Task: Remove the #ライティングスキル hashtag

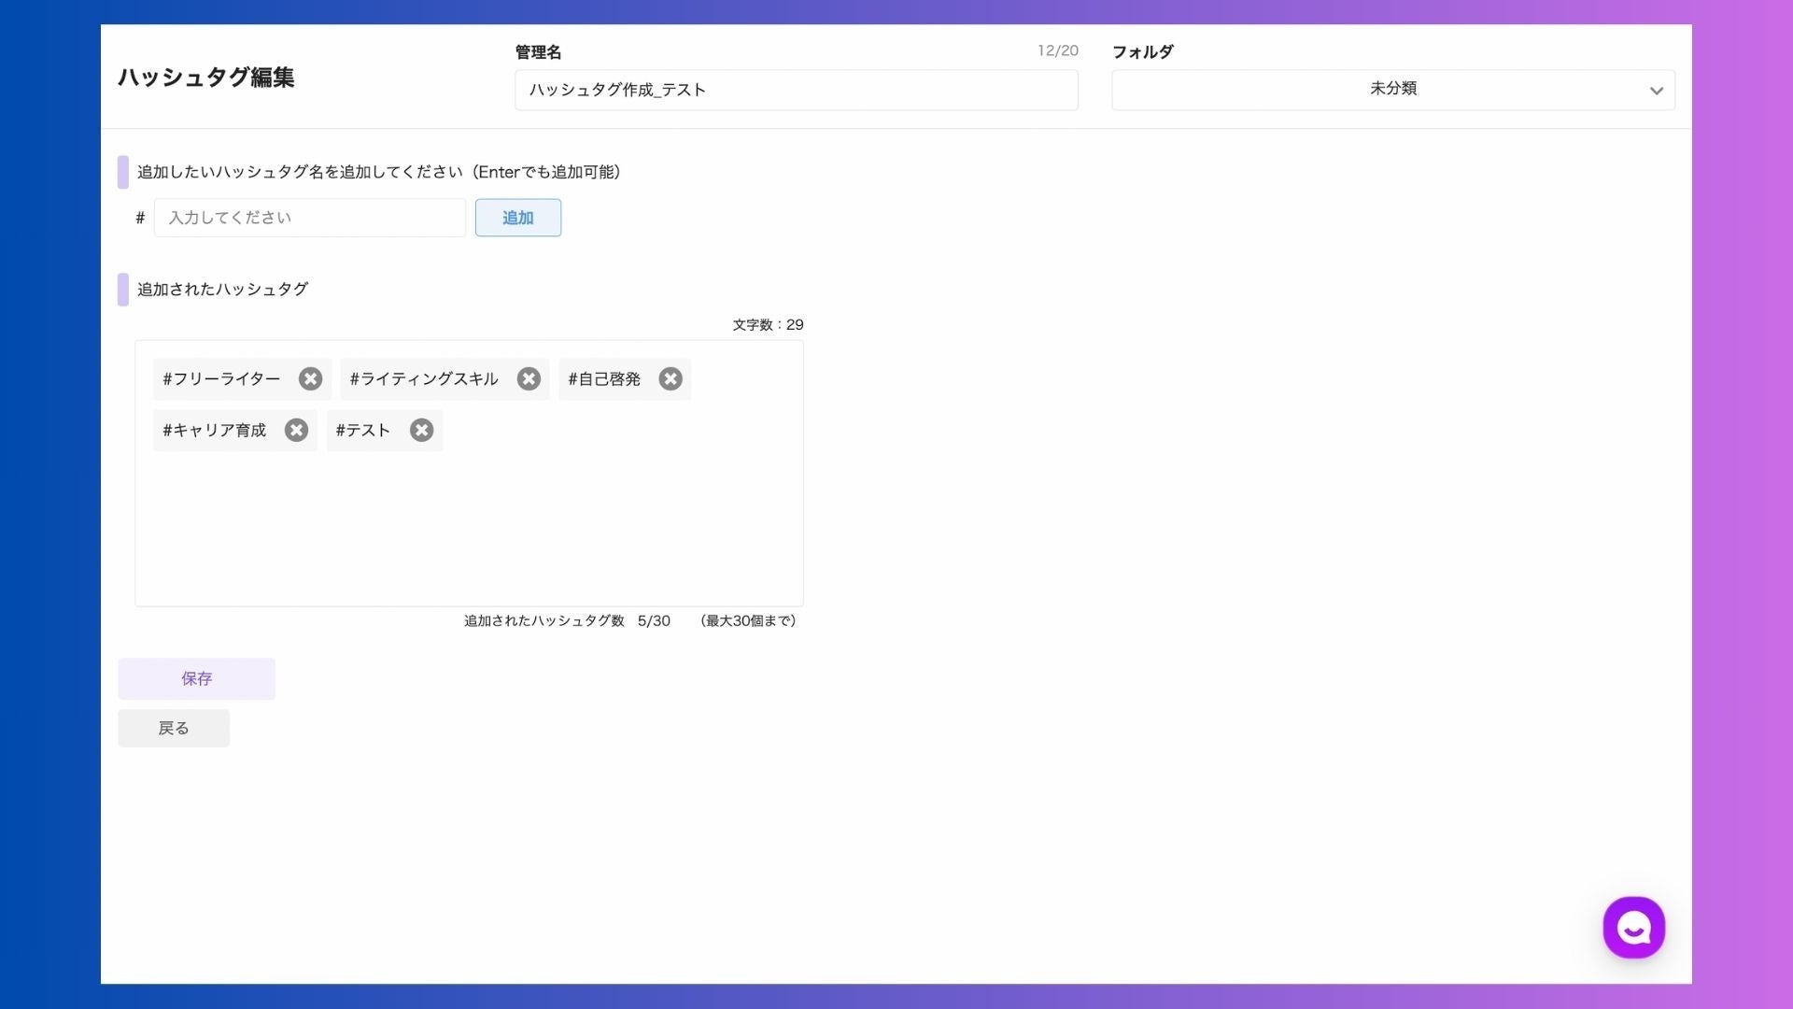Action: (529, 378)
